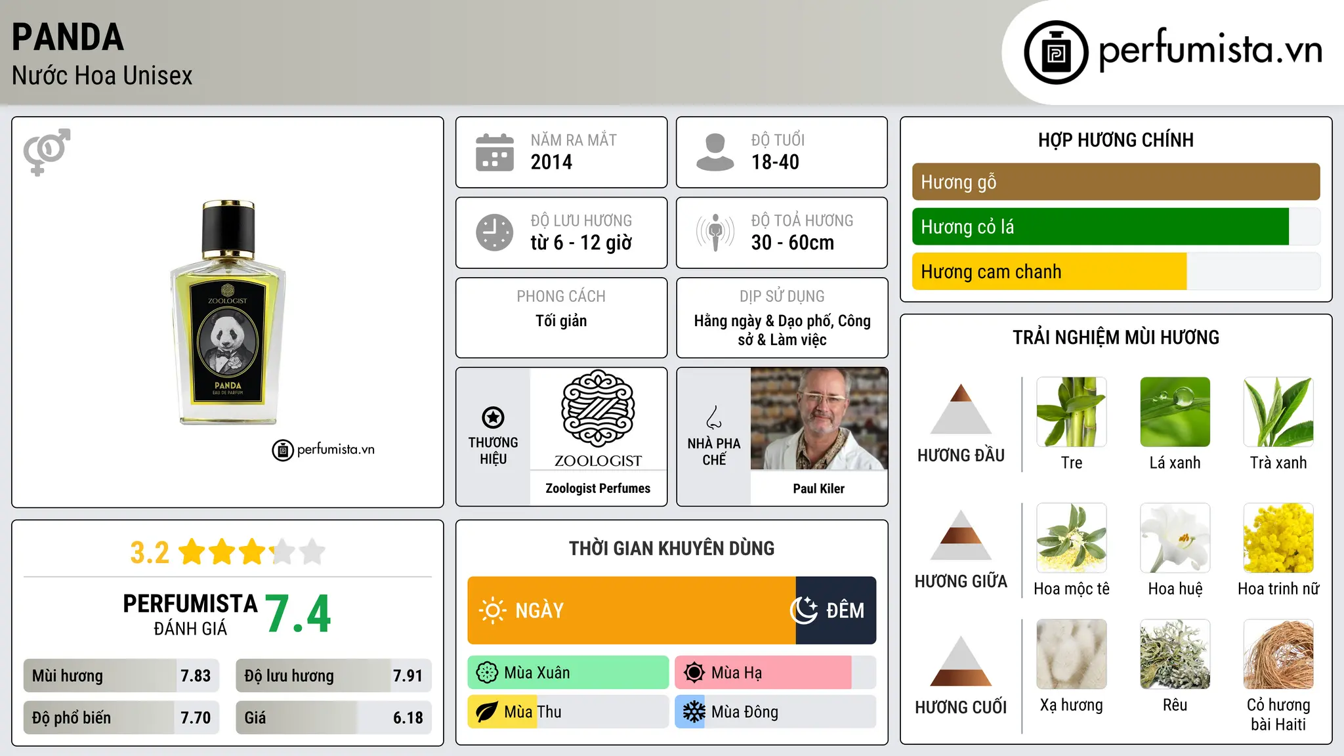Screen dimensions: 1344x756
Task: Click the Paul Kiler perfumer photo
Action: [819, 419]
